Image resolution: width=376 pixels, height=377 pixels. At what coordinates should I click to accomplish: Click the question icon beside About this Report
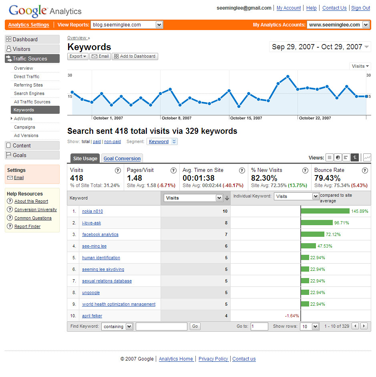(10, 201)
